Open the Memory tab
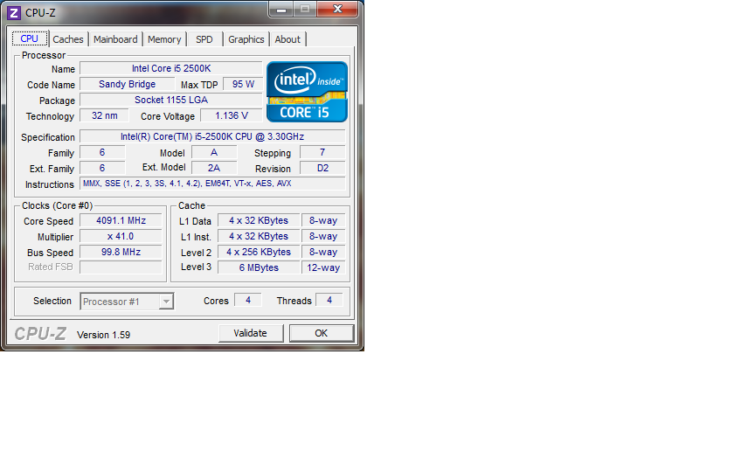The image size is (755, 472). [x=164, y=39]
